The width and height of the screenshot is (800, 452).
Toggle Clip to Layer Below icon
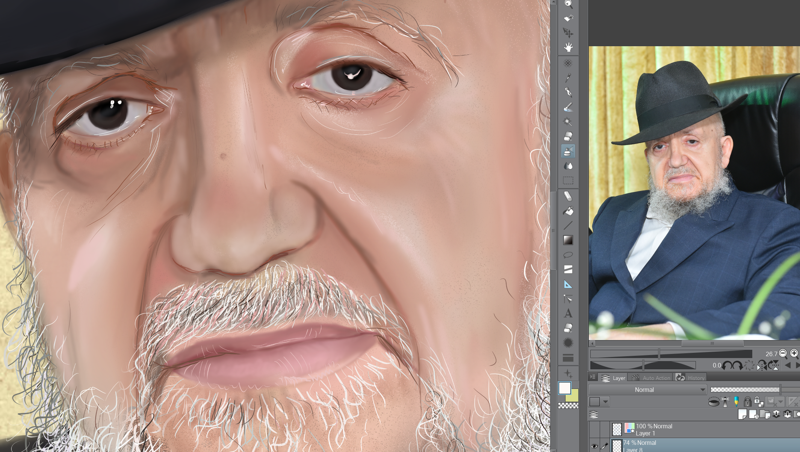[x=714, y=402]
